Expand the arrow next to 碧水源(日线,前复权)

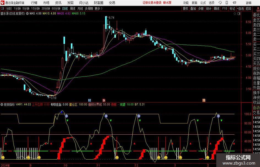27,13
